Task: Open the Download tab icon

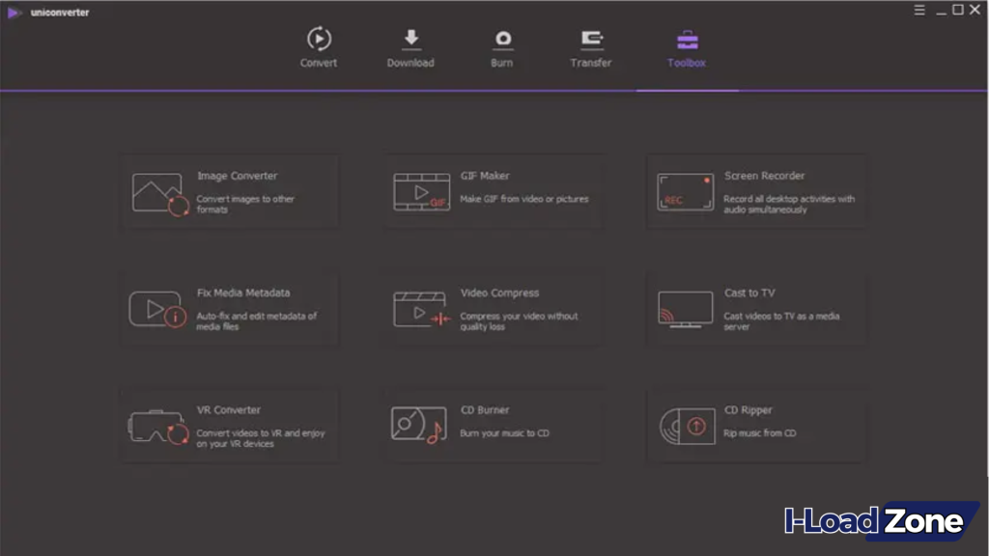Action: click(x=411, y=39)
